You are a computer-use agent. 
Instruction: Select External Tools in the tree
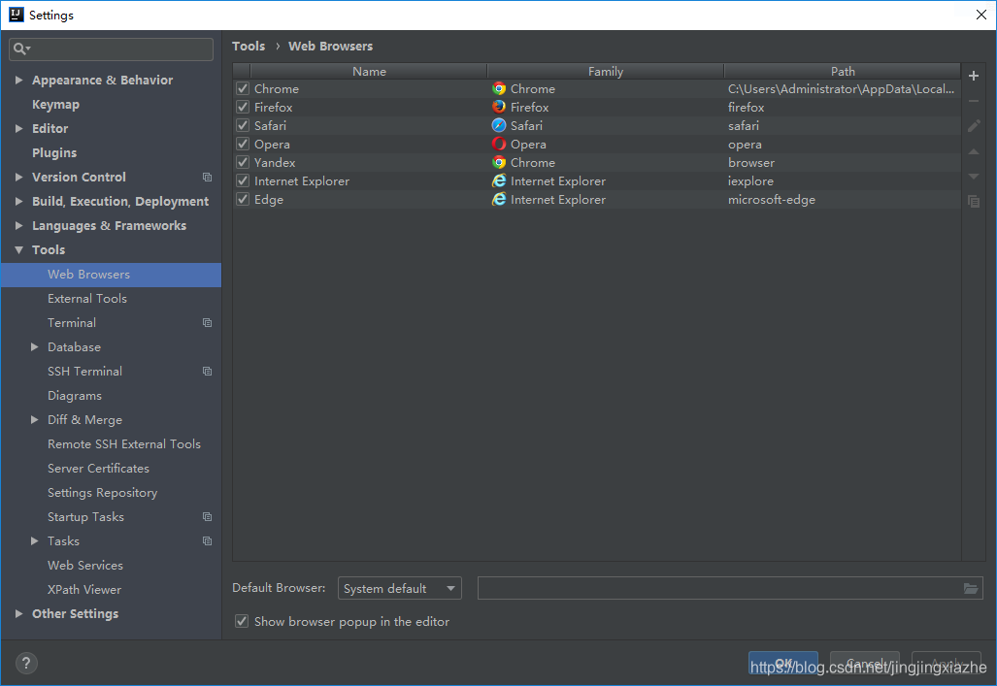pyautogui.click(x=87, y=299)
